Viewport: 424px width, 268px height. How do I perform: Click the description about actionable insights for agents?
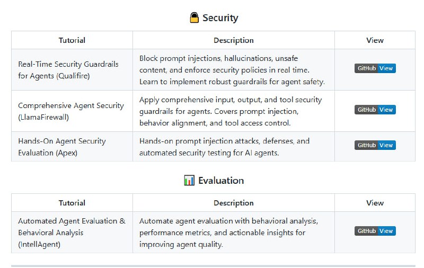click(x=228, y=233)
